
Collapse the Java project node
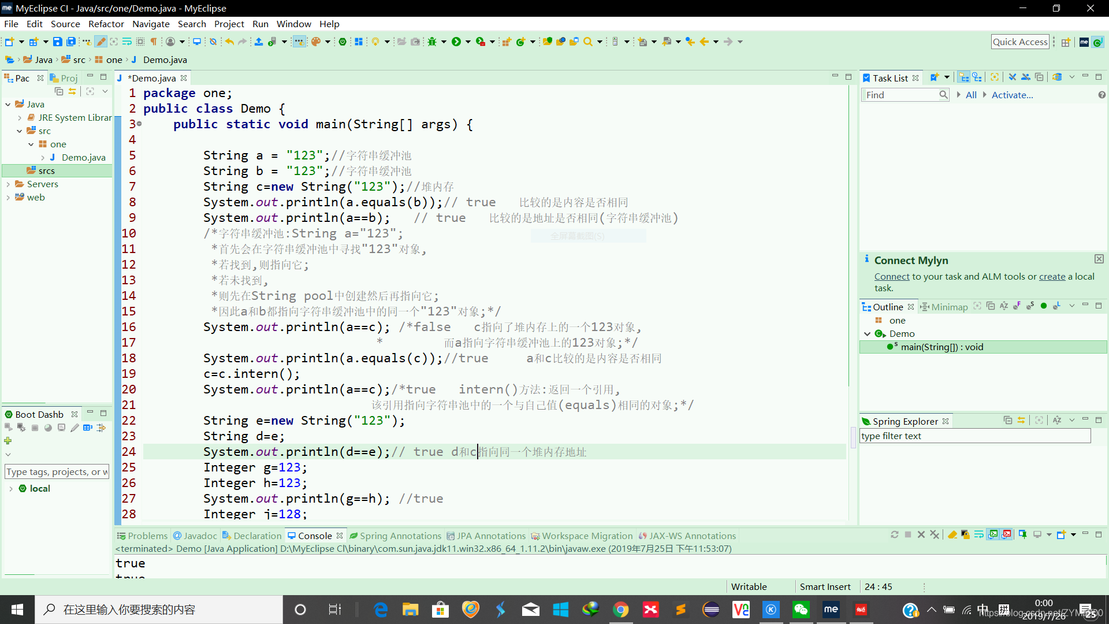point(8,105)
